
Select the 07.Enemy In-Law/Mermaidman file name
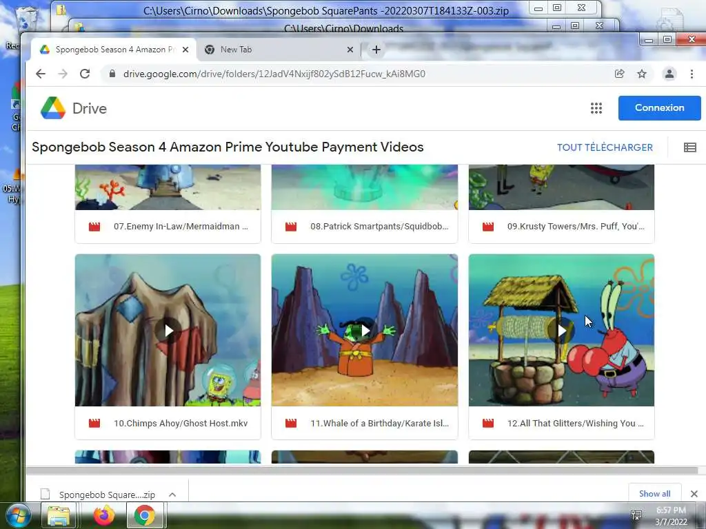[x=181, y=226]
